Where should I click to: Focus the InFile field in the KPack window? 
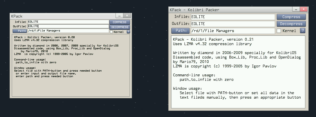[68, 22]
